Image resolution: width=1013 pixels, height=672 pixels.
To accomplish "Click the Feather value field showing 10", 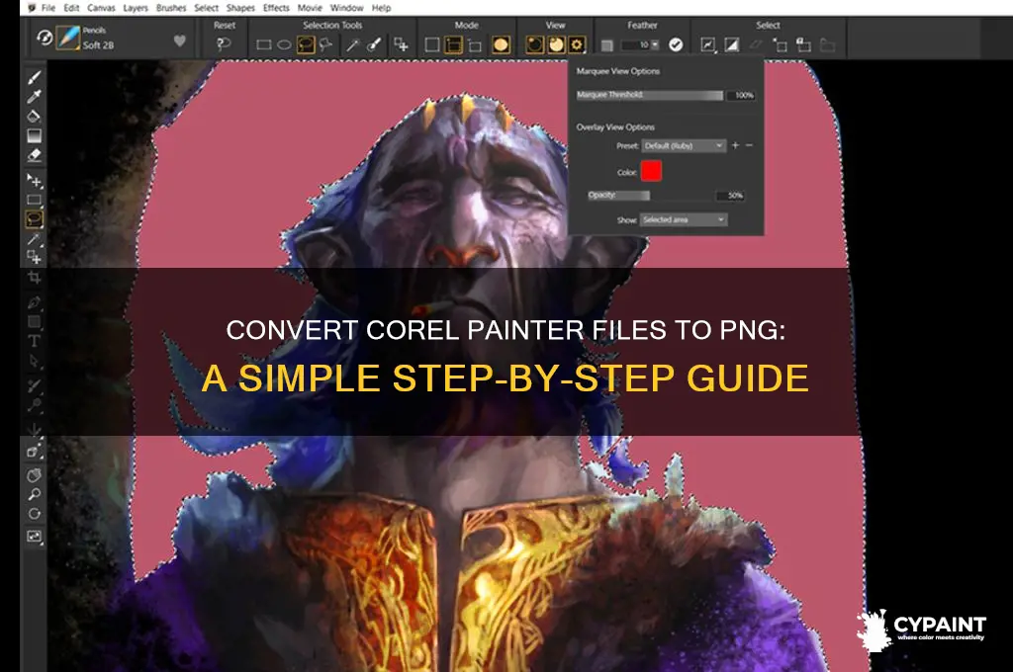I will [x=636, y=44].
